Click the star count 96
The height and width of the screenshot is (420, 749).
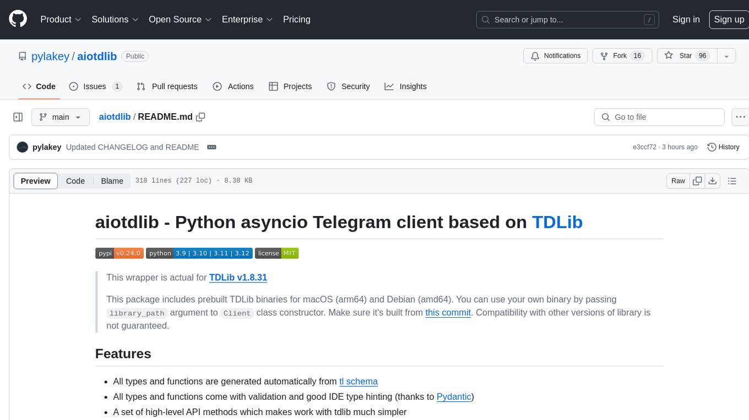coord(702,56)
